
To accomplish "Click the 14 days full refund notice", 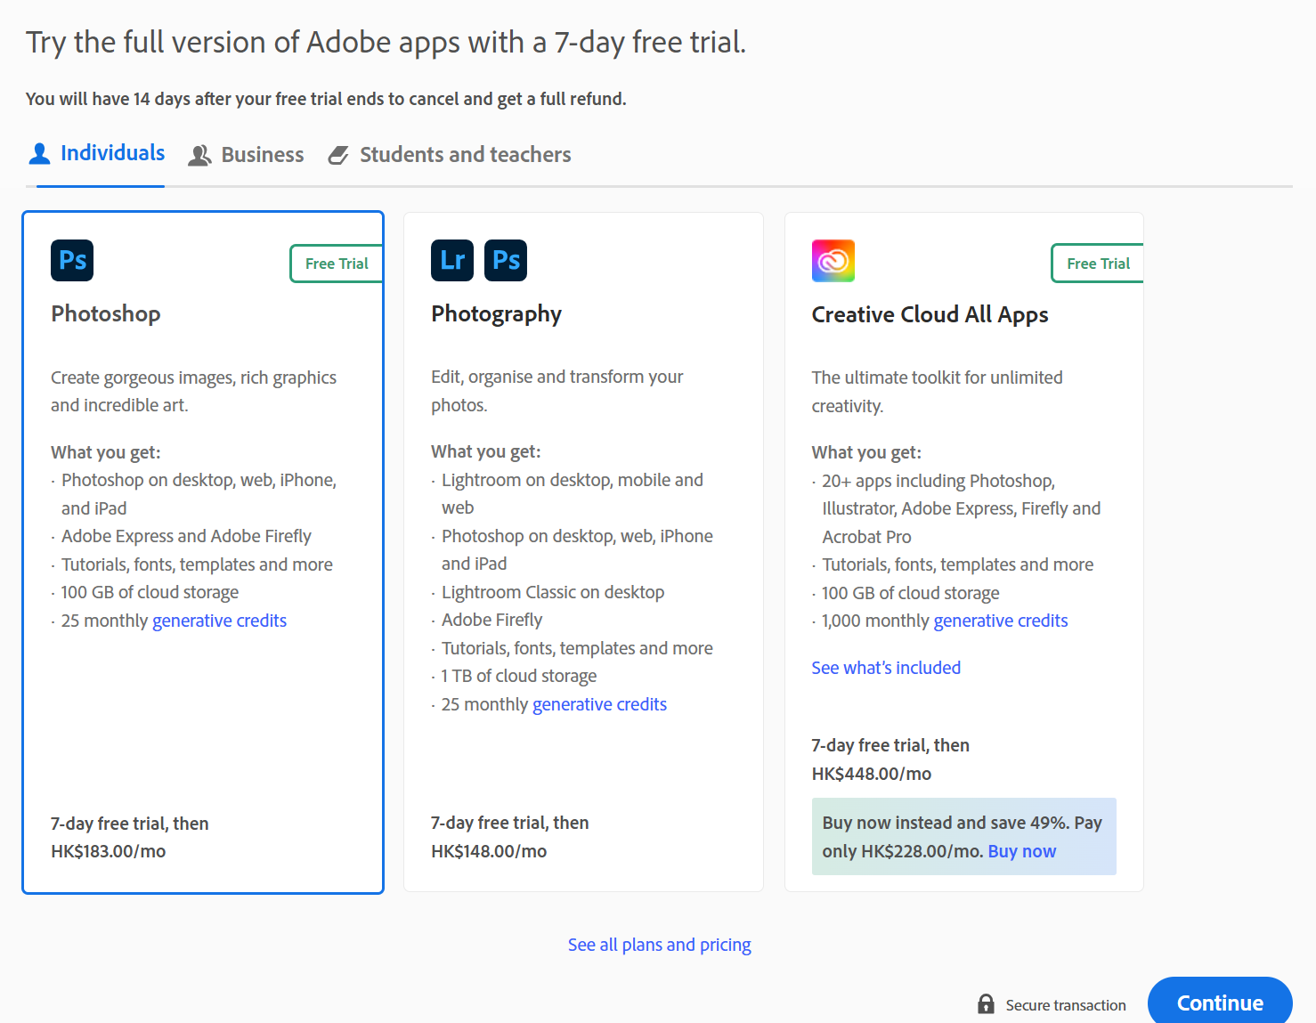I will coord(326,99).
